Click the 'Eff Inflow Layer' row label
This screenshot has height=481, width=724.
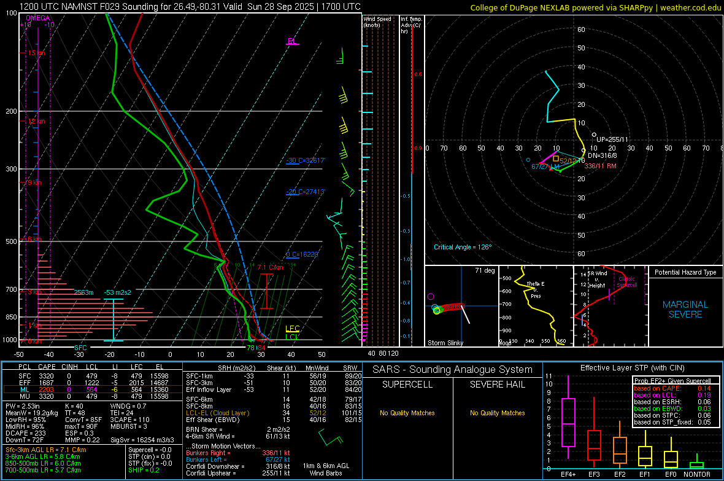click(x=209, y=389)
